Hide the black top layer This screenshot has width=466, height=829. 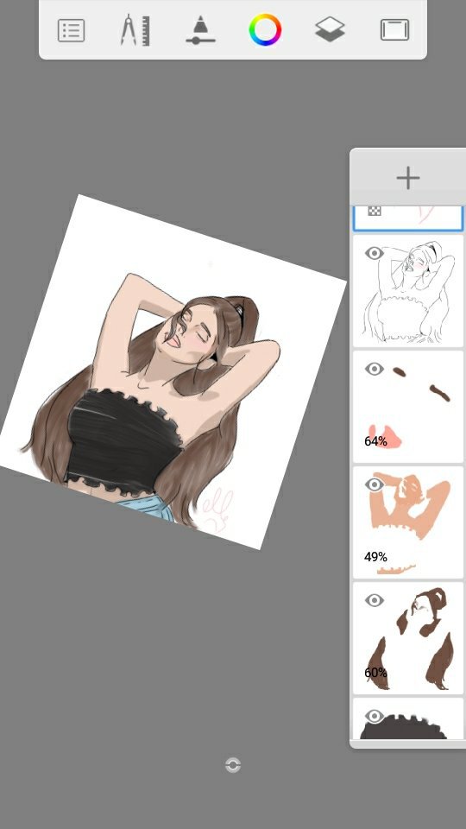pos(374,717)
